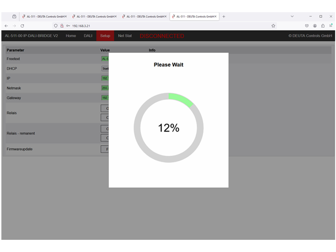
Task: Click the shield tracking protection icon
Action: [55, 26]
